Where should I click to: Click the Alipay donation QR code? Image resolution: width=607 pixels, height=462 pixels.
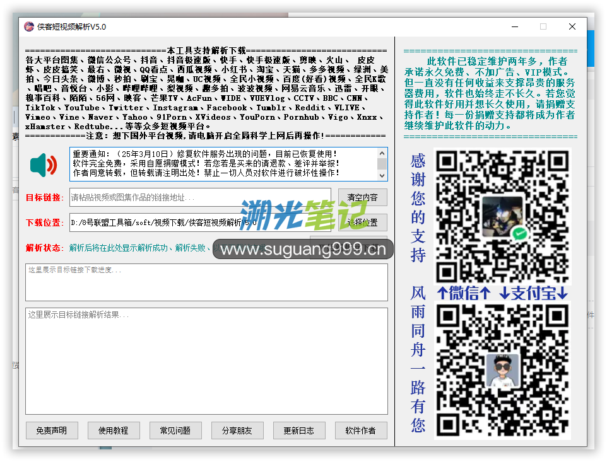[x=502, y=371]
